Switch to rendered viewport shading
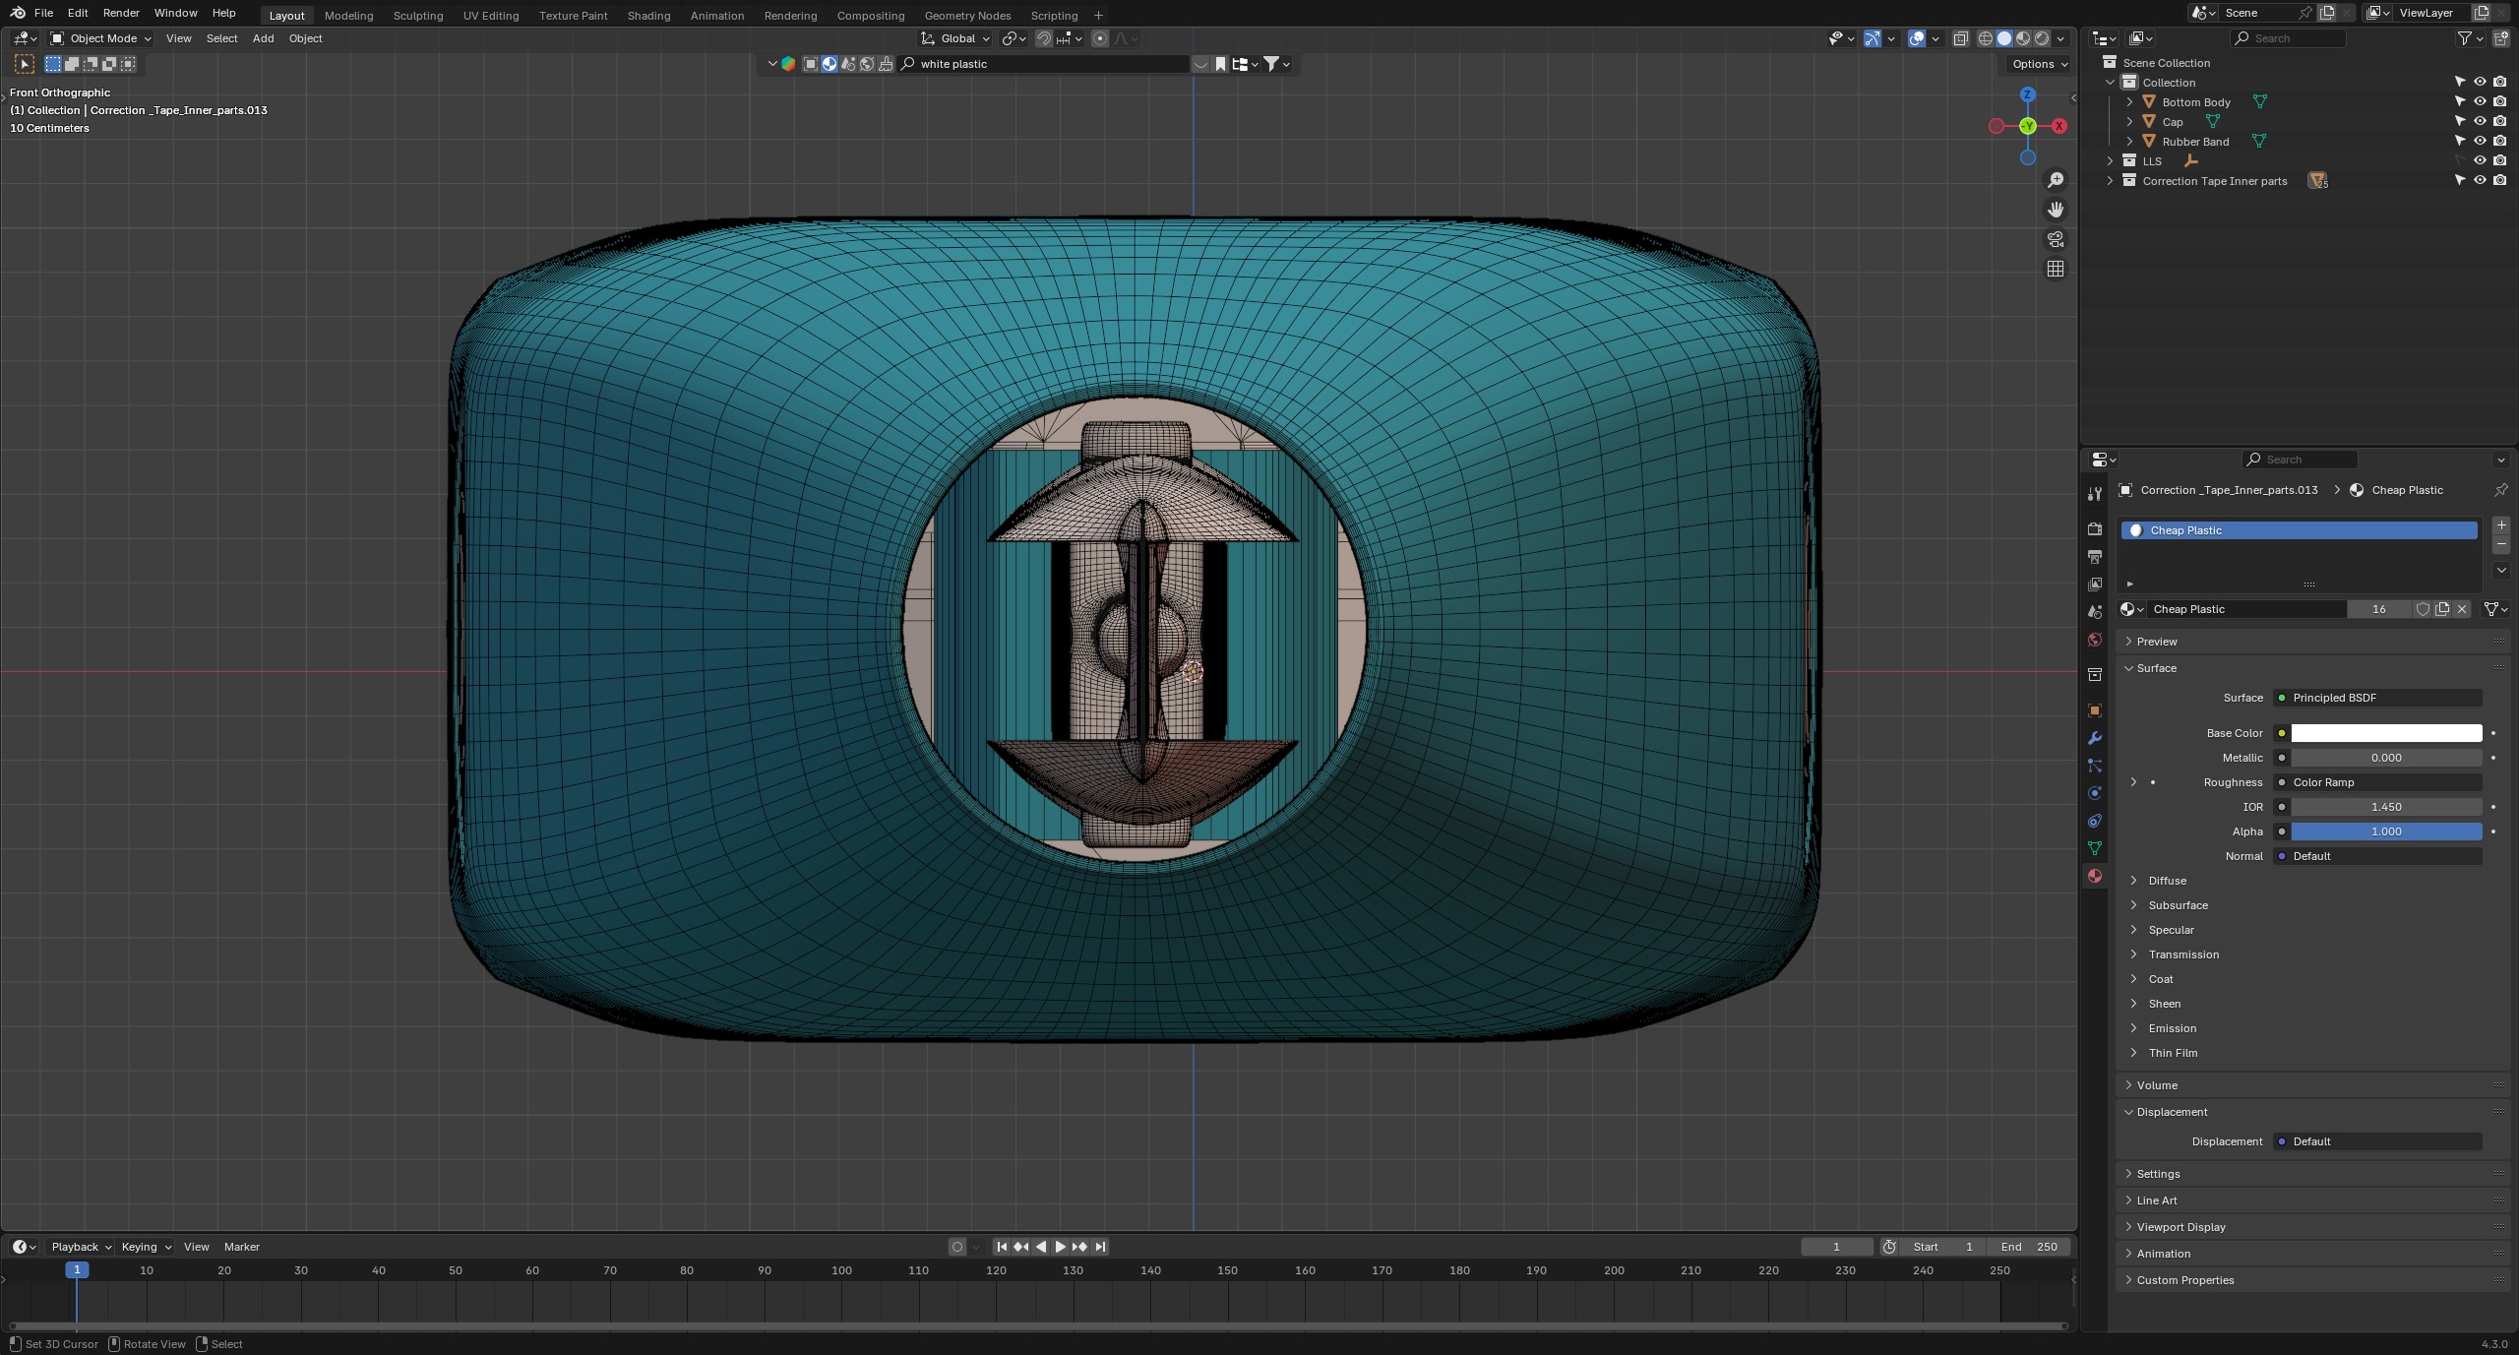This screenshot has height=1355, width=2519. 2042,38
